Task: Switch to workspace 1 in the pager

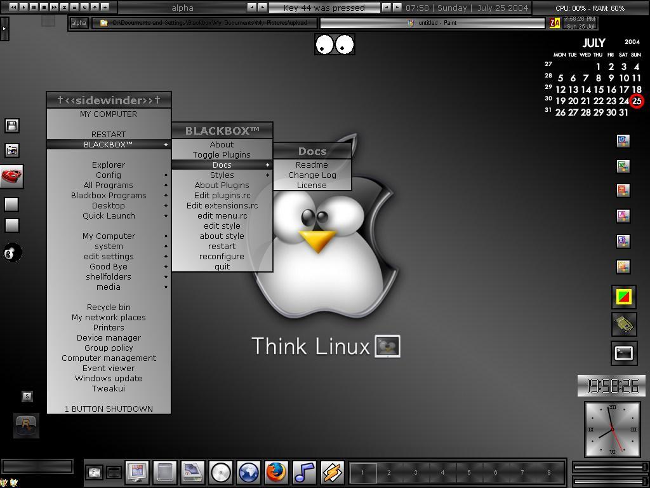Action: point(362,473)
